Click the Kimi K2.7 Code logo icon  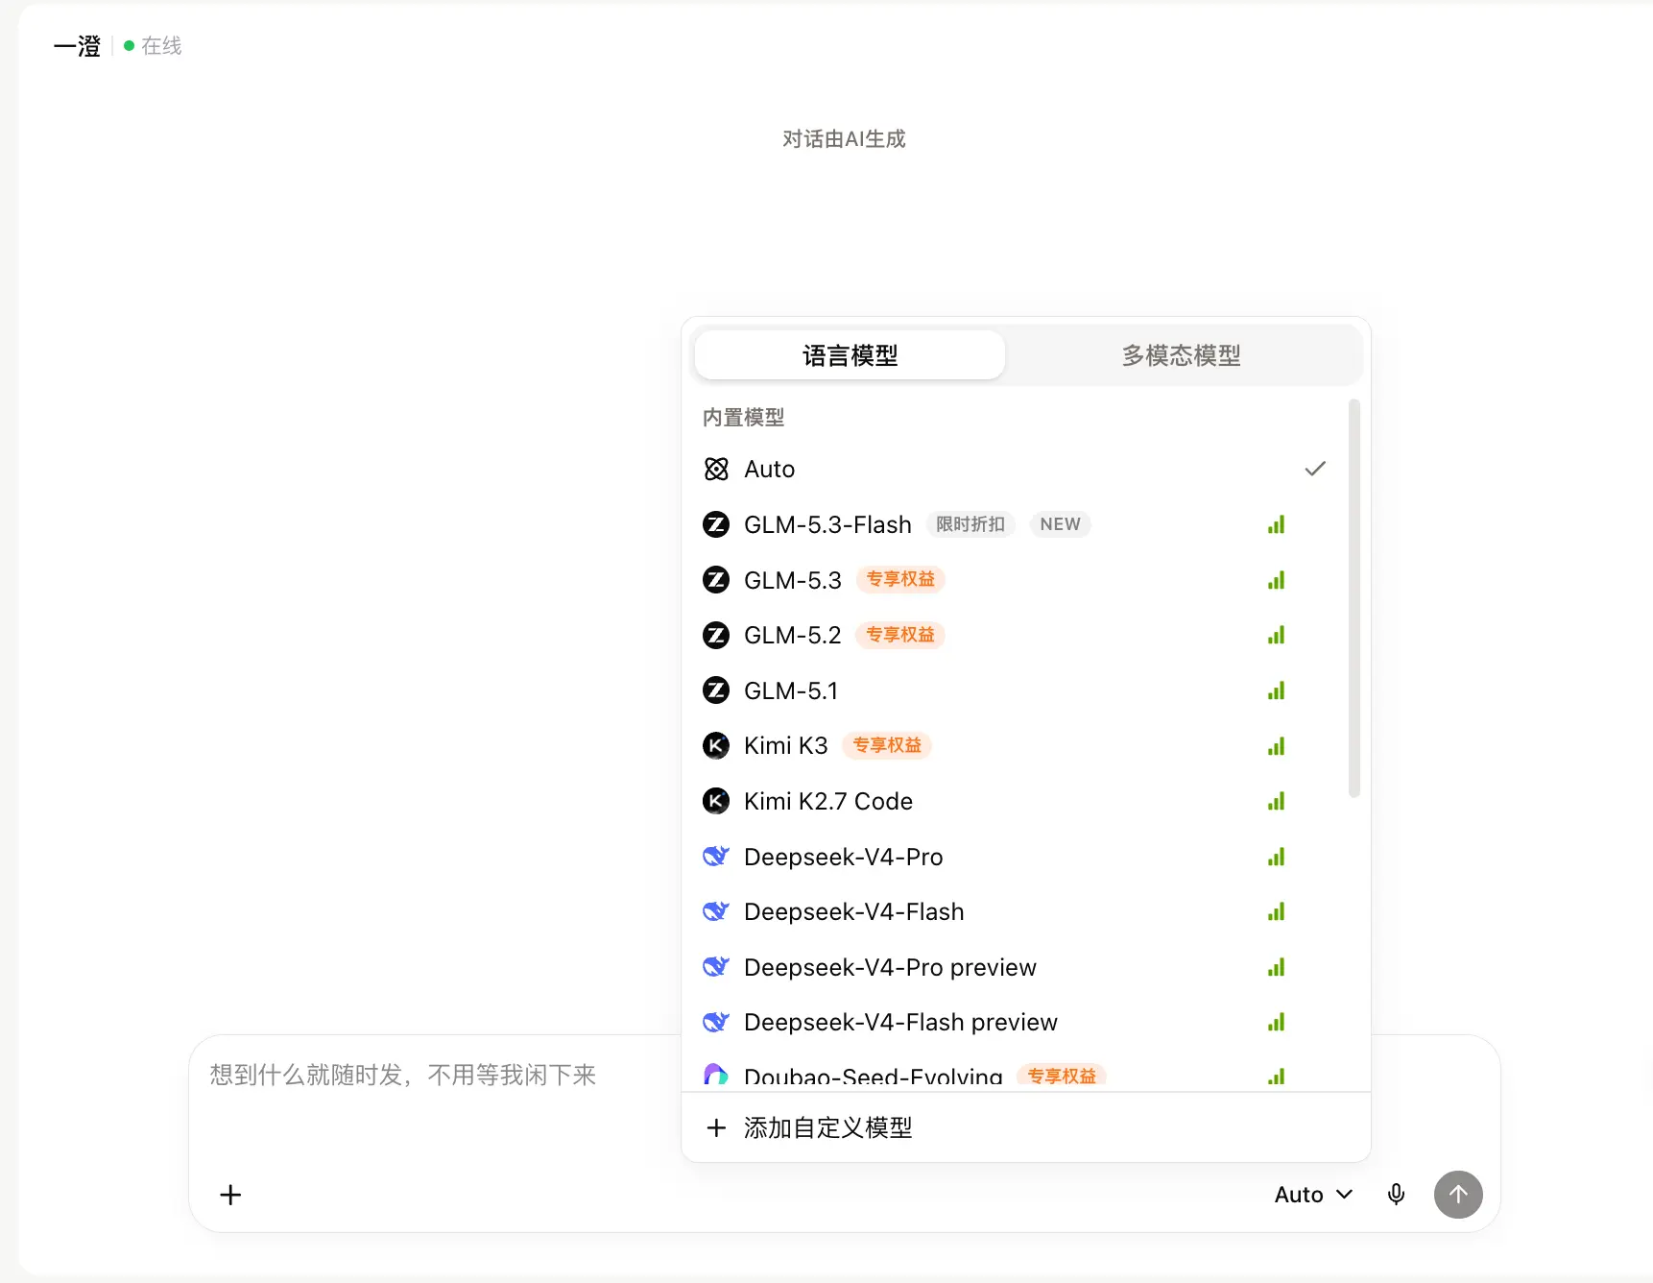[716, 801]
